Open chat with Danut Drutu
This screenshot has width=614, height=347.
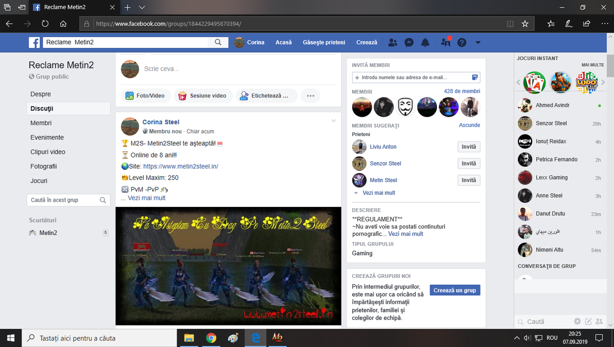pyautogui.click(x=560, y=214)
